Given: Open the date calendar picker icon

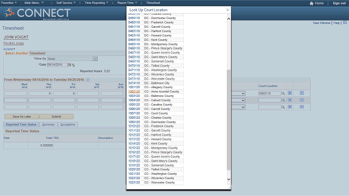Looking at the screenshot, I should pos(69,65).
